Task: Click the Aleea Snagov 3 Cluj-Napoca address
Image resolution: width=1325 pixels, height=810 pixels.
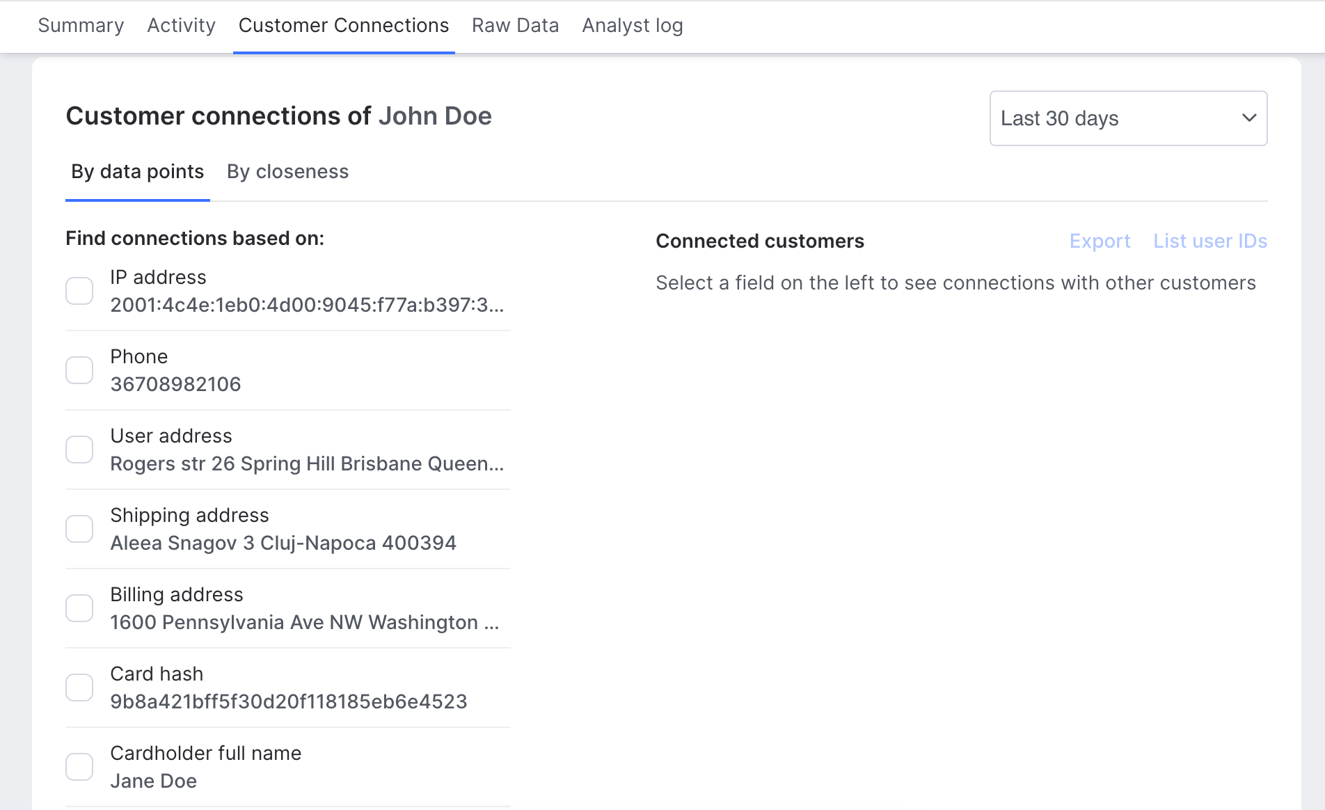Action: tap(283, 543)
